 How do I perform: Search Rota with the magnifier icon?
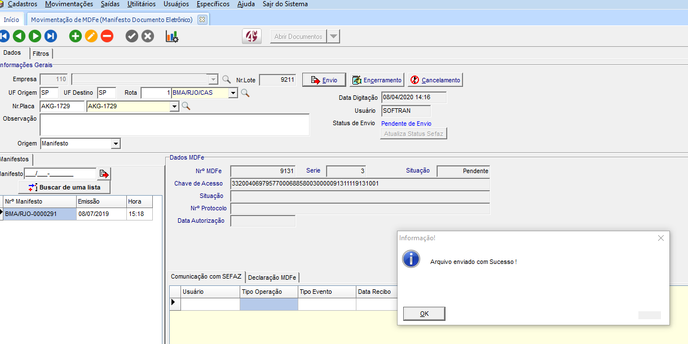coord(245,92)
